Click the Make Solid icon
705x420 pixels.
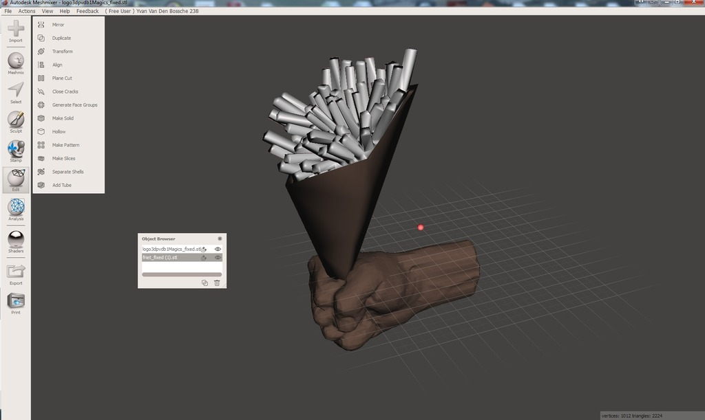coord(41,118)
